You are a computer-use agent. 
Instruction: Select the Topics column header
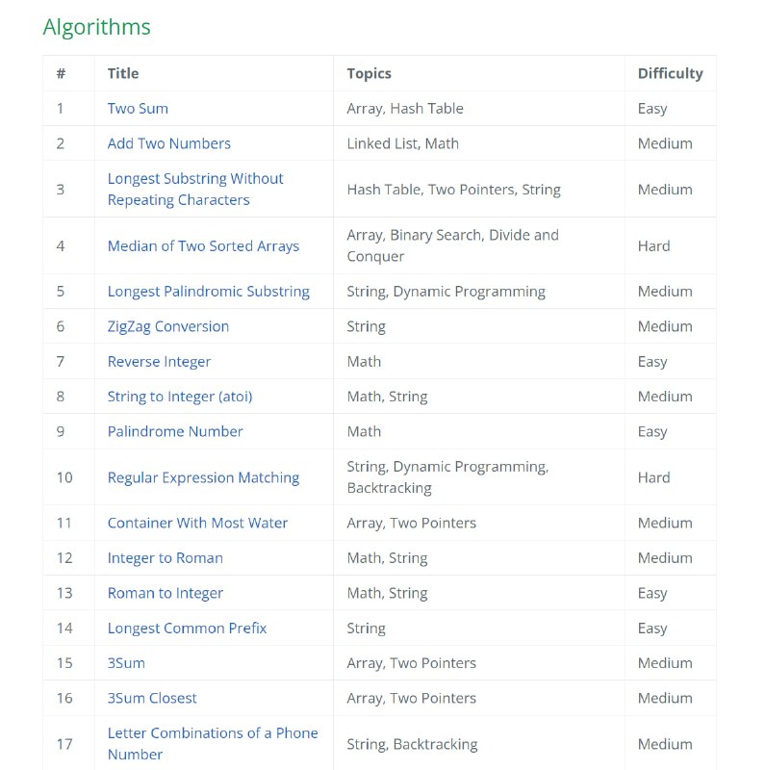coord(369,74)
